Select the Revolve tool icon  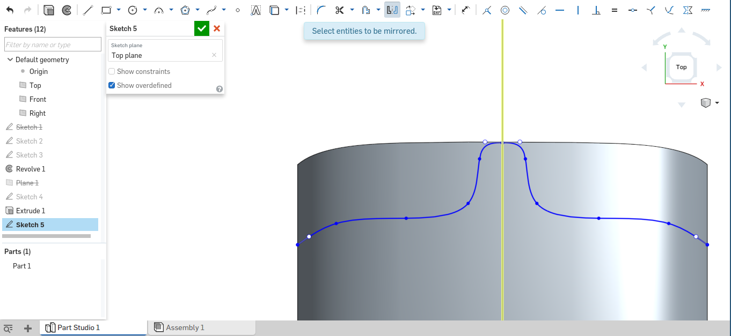(67, 10)
